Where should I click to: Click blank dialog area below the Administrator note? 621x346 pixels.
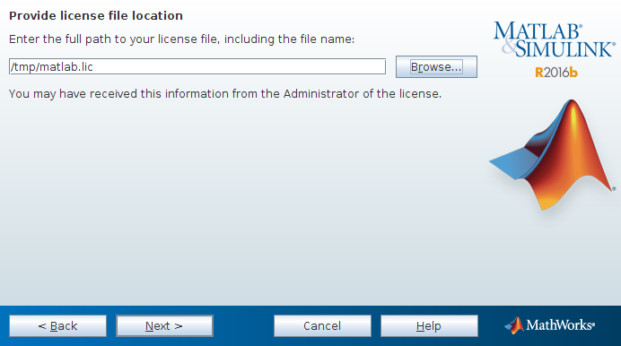[x=238, y=198]
